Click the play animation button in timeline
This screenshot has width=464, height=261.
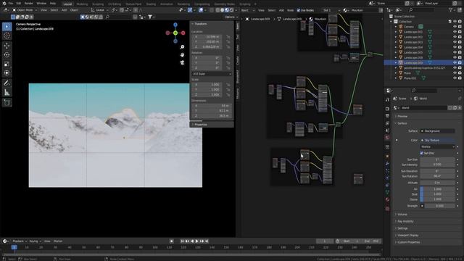pos(196,241)
